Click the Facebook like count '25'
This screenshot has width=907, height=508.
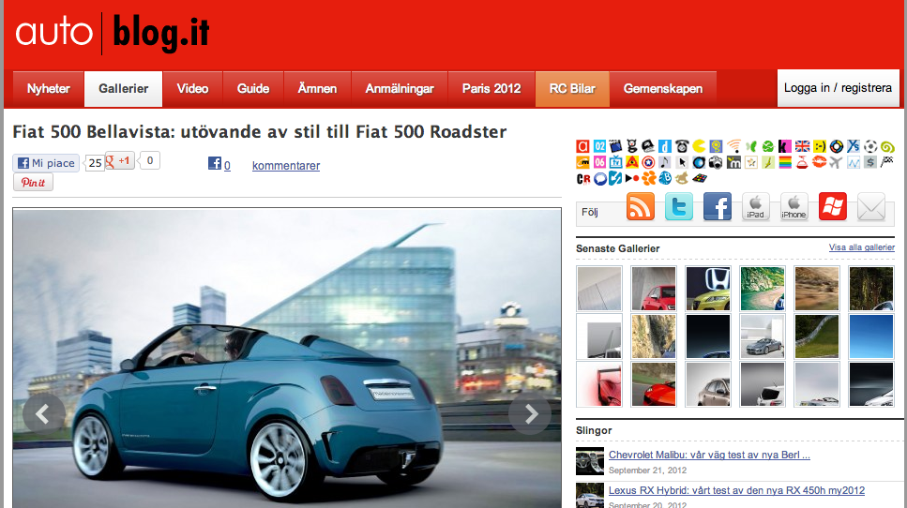point(95,163)
